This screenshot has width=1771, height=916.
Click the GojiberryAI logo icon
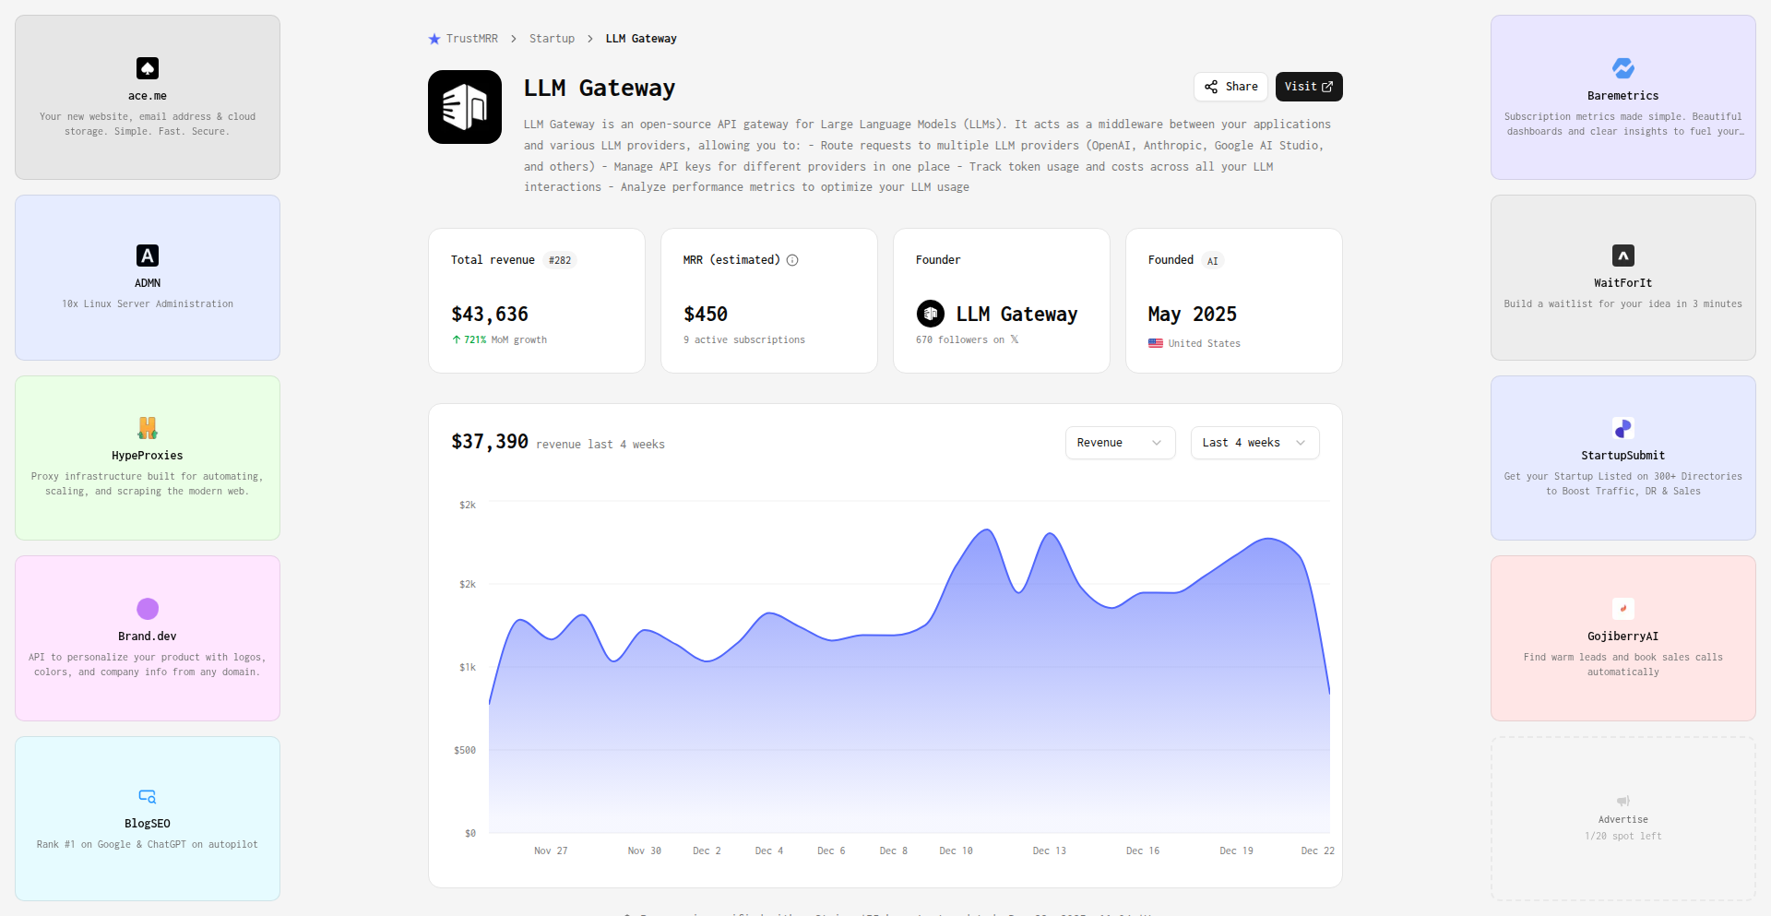(x=1623, y=609)
